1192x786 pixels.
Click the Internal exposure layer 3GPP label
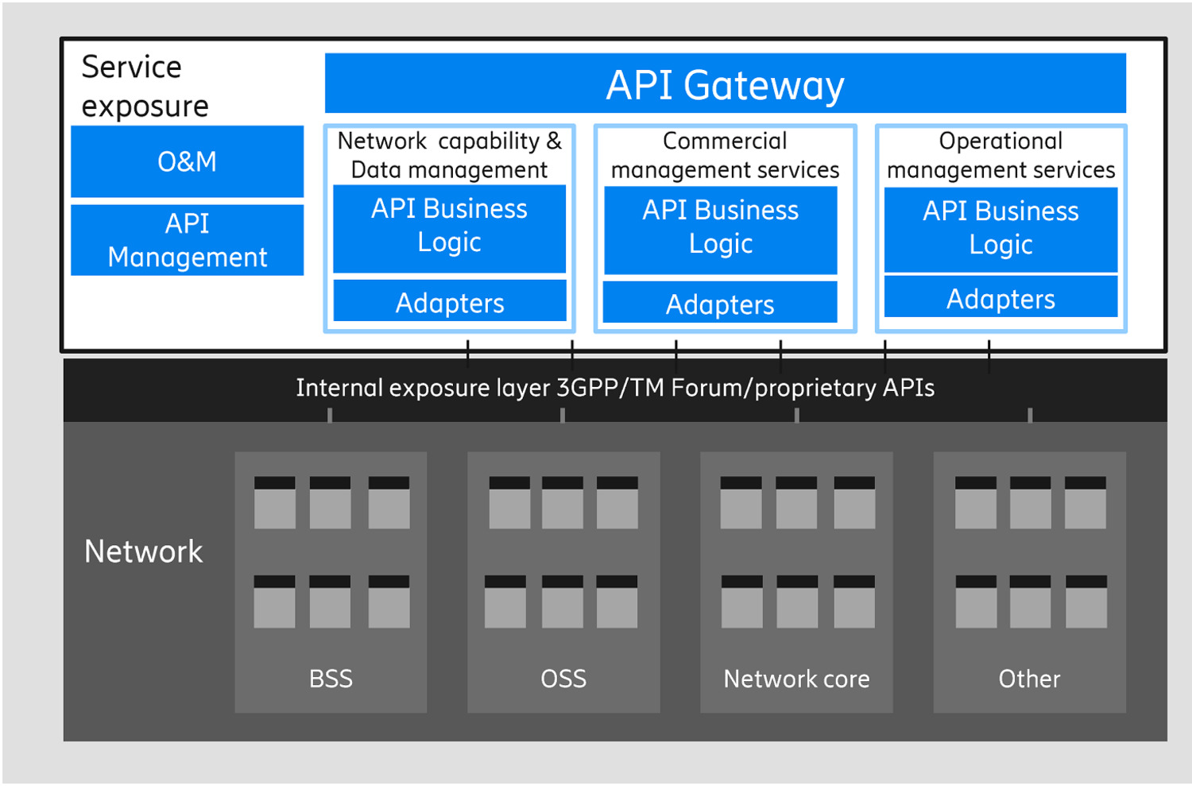tap(616, 388)
